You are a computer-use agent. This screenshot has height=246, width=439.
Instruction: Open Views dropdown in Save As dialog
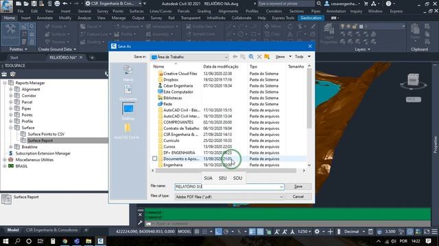click(x=290, y=57)
